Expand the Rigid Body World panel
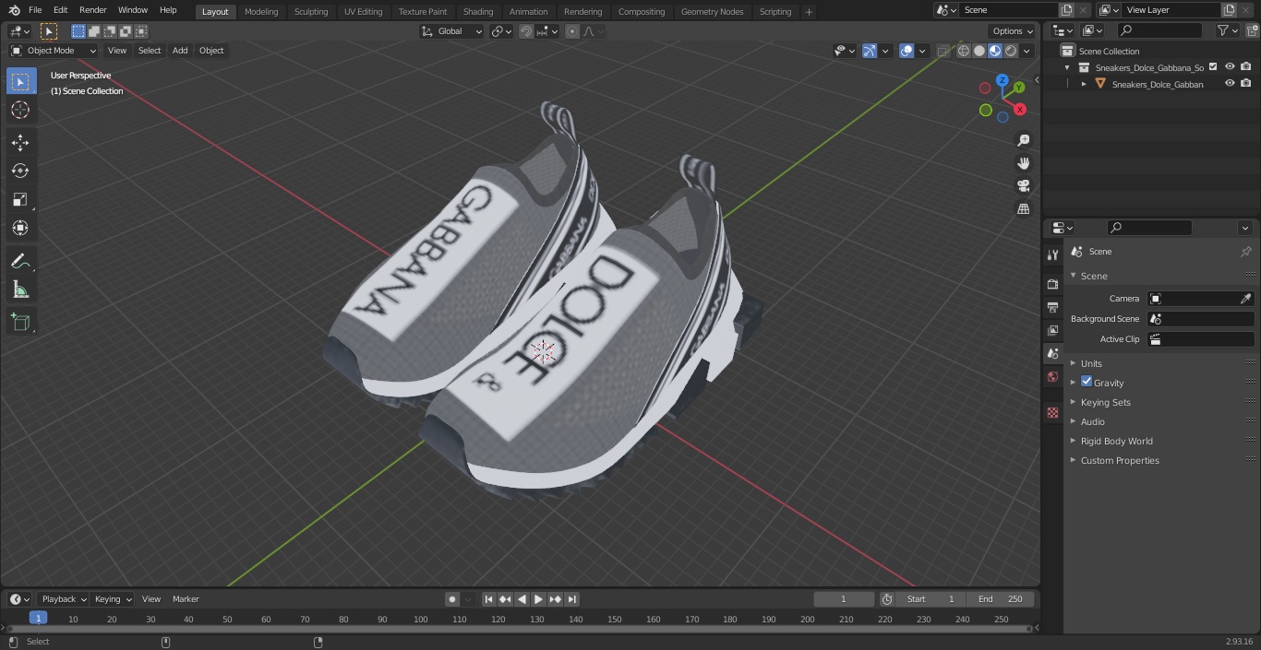 point(1116,441)
